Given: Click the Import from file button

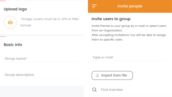Looking at the screenshot, I should pyautogui.click(x=112, y=75).
